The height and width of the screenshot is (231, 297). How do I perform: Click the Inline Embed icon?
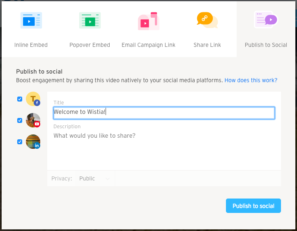pos(31,20)
